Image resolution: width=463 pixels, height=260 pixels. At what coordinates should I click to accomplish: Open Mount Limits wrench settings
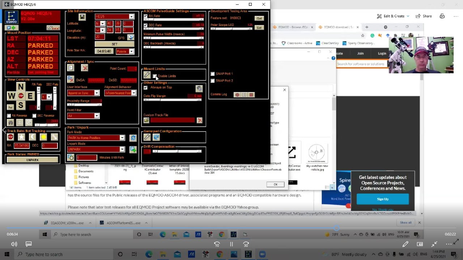[x=147, y=75]
